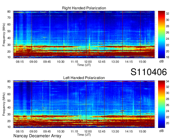The height and width of the screenshot is (139, 172).
Task: Click 08:15 tick label on lower plot
Action: [20, 131]
